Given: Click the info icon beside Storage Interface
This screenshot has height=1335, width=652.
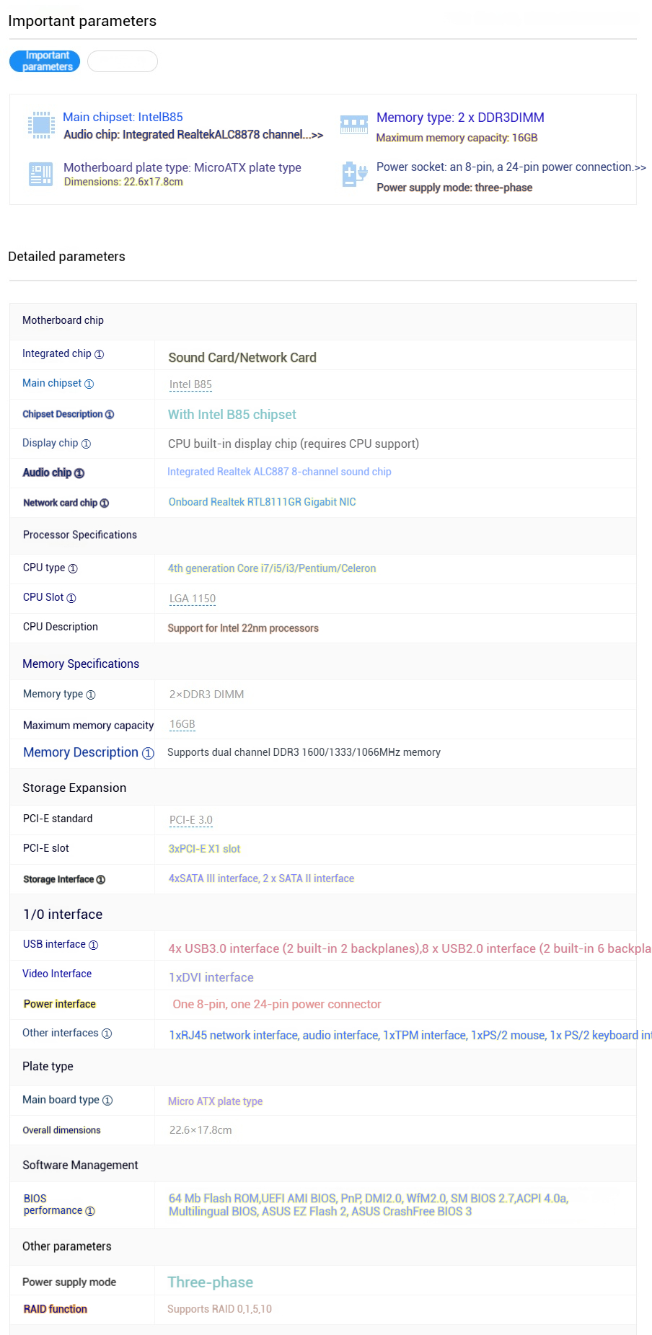Looking at the screenshot, I should pyautogui.click(x=101, y=880).
